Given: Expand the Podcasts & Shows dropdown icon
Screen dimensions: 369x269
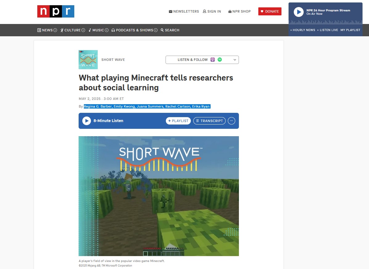Looking at the screenshot, I should coord(156,30).
